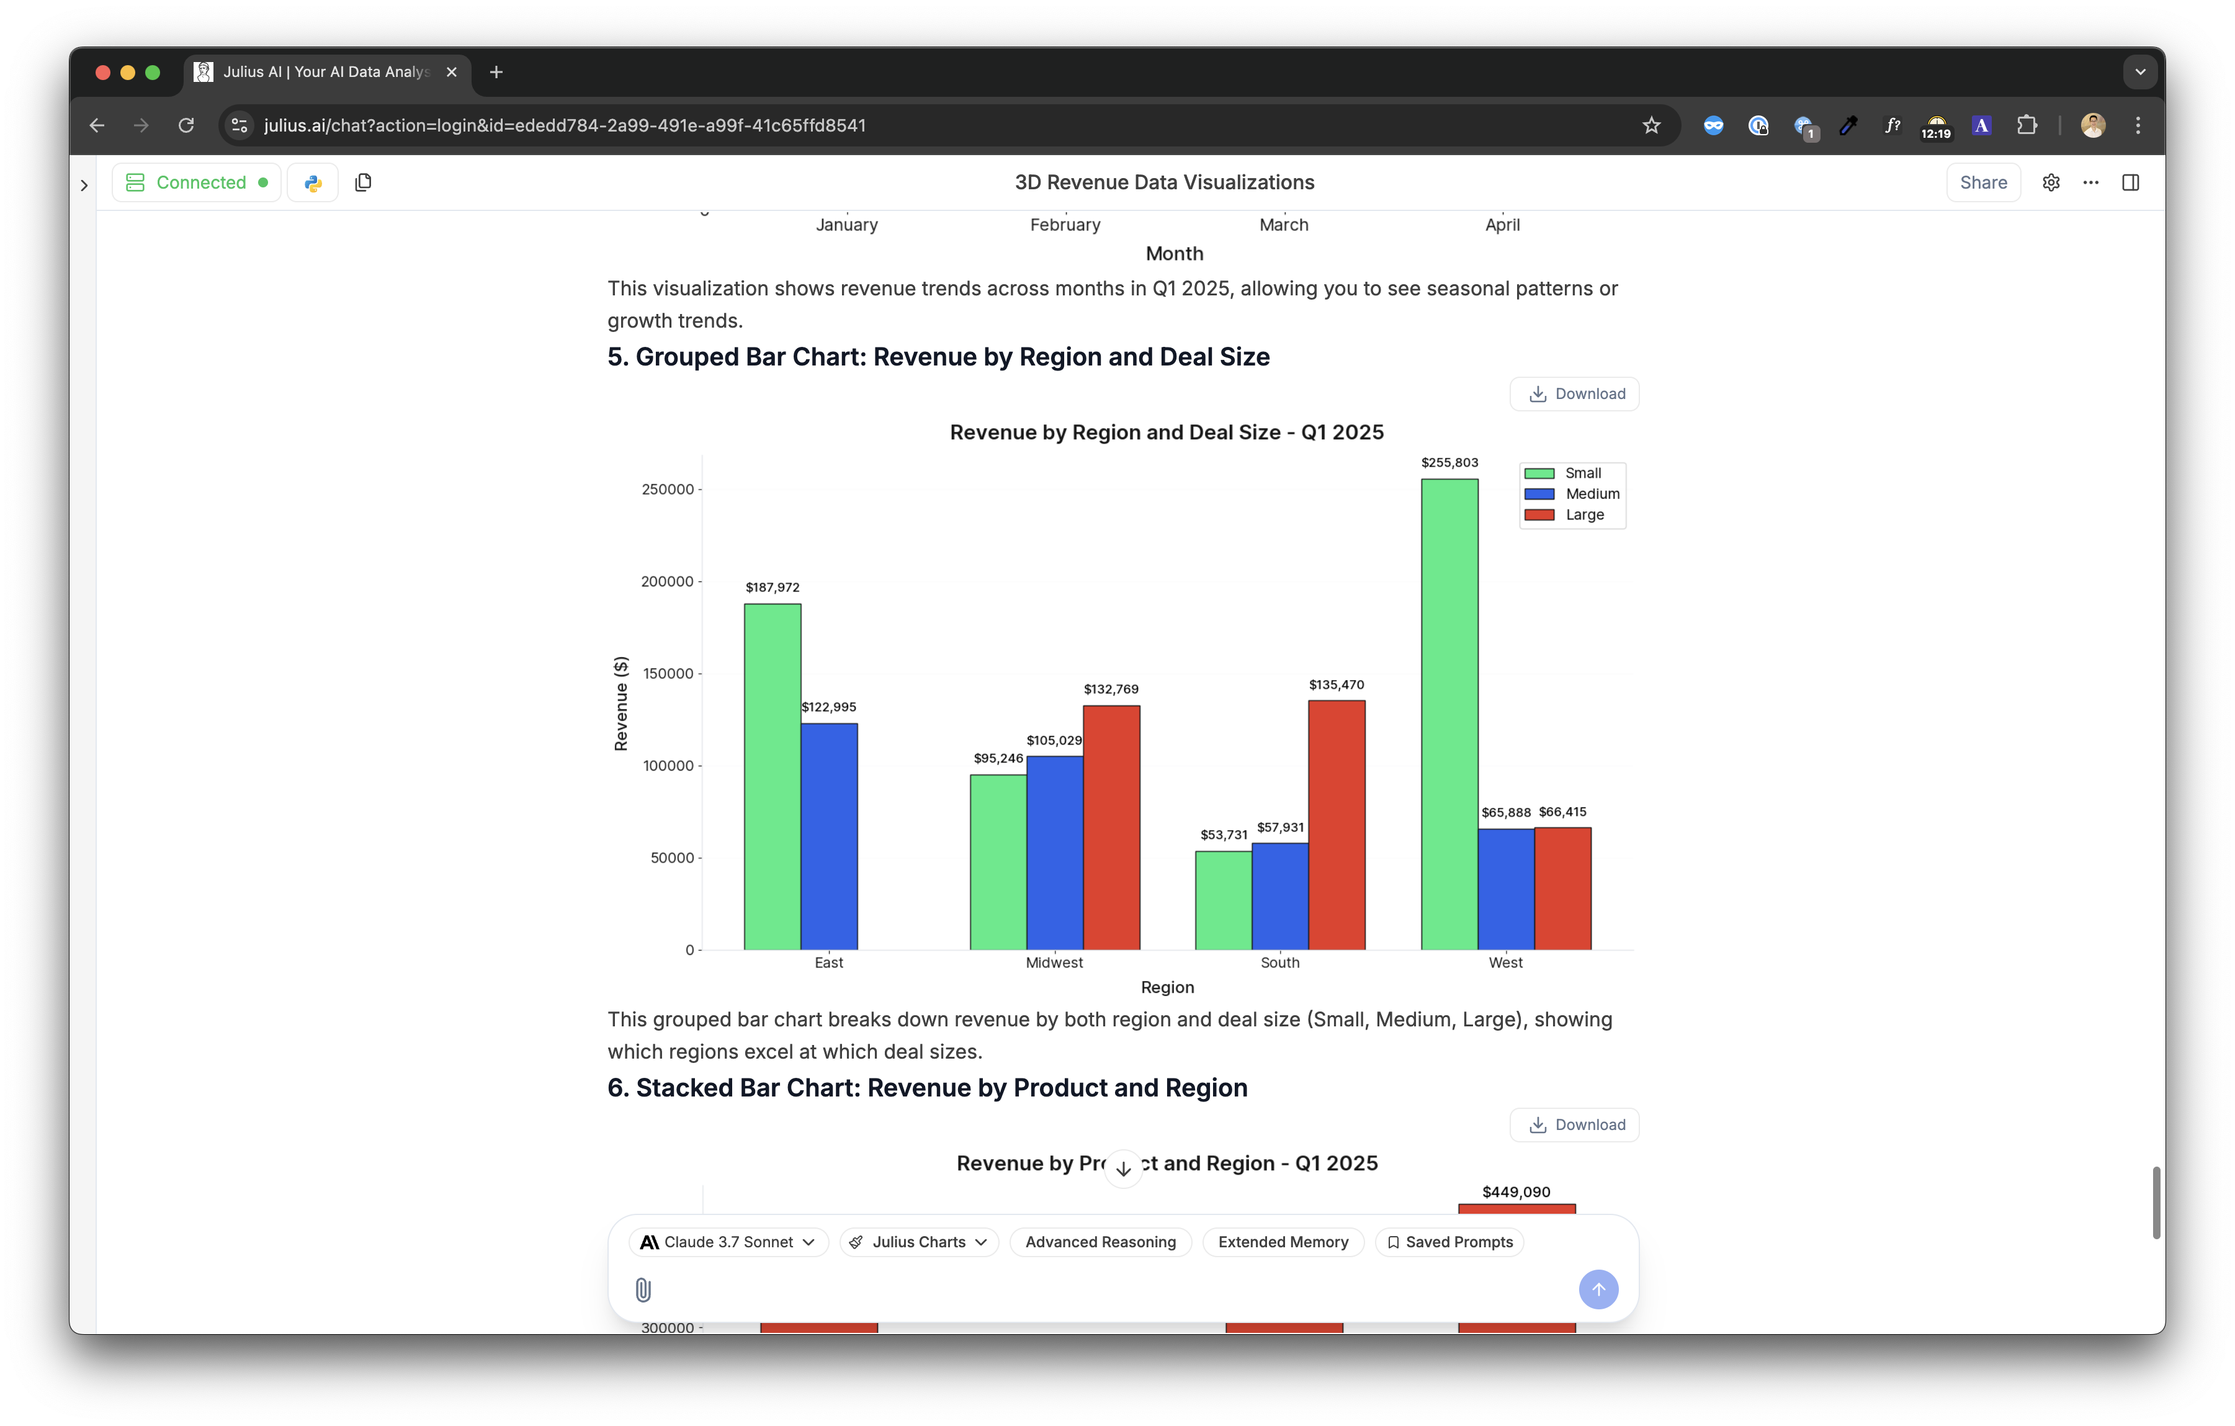Open chat settings via the gear icon
Viewport: 2235px width, 1426px height.
point(2050,182)
